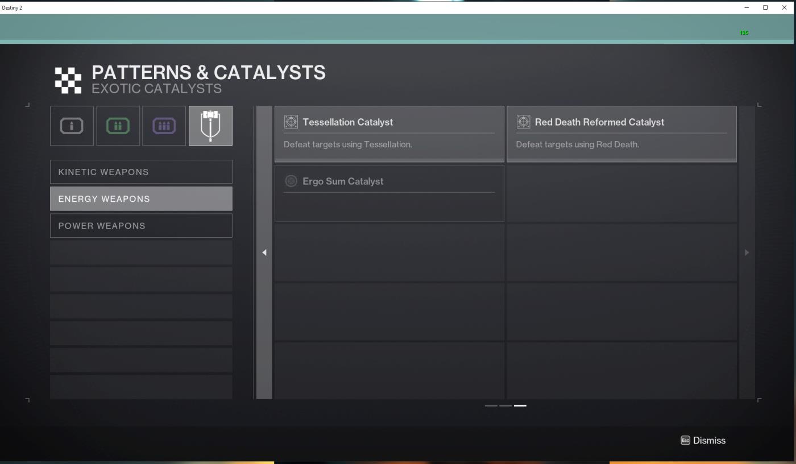Click the 'PATTERNS & CATALYSTS' heading
Image resolution: width=796 pixels, height=464 pixels.
pos(209,73)
